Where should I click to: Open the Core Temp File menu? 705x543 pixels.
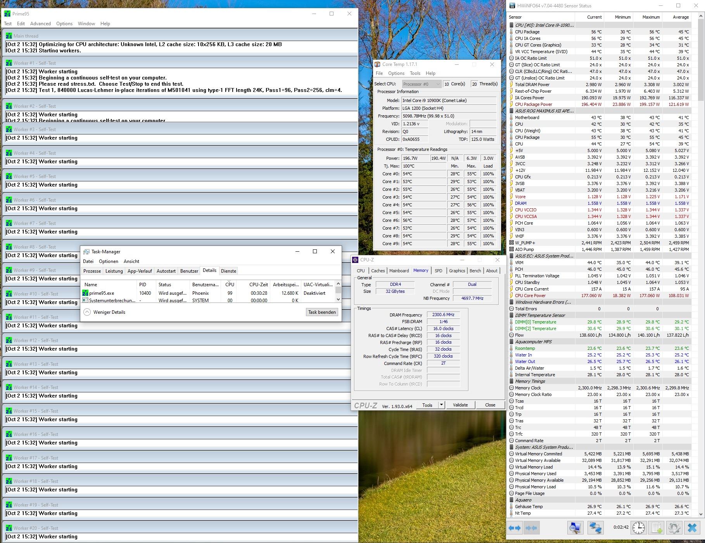pyautogui.click(x=379, y=73)
